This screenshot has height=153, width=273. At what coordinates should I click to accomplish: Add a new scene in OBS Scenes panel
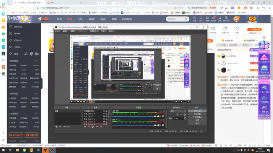(56, 127)
